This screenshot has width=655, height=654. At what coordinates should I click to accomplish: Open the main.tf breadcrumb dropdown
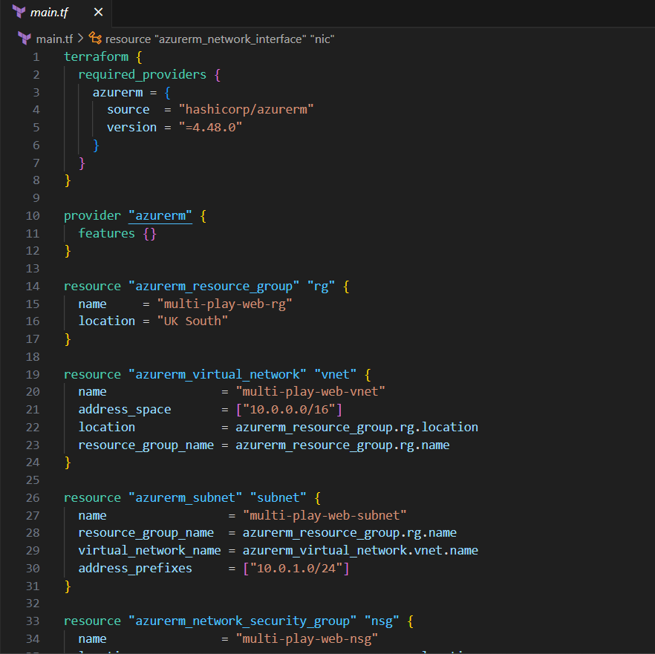[57, 39]
